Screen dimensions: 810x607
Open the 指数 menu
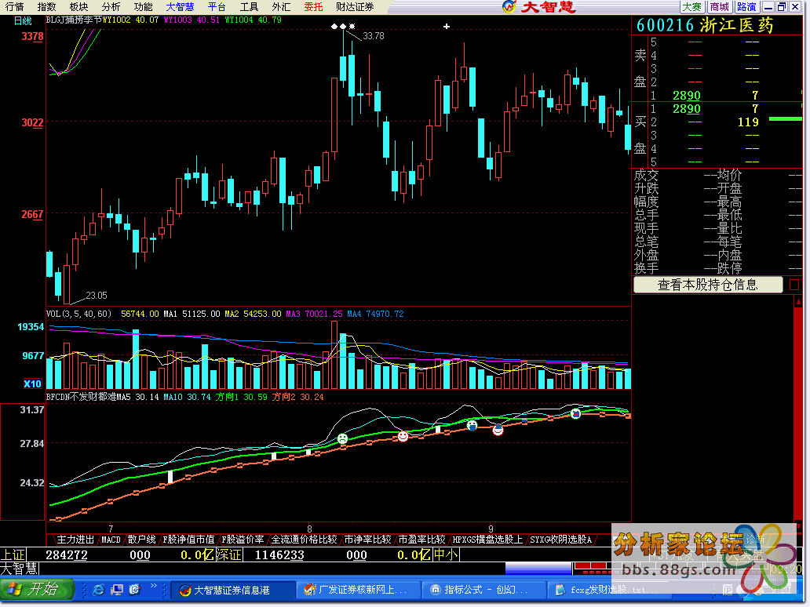46,7
